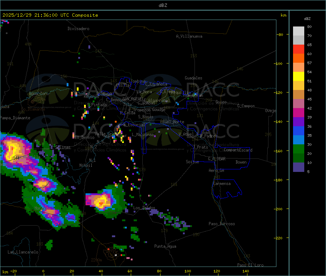Click the Guadales location label

tap(193, 78)
